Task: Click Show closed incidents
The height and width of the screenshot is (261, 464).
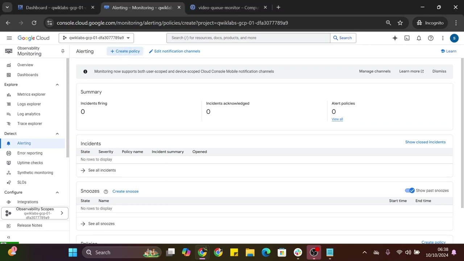Action: [x=425, y=142]
